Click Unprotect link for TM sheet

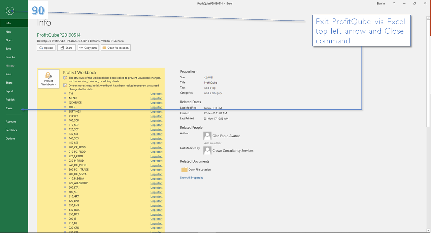tap(156, 94)
